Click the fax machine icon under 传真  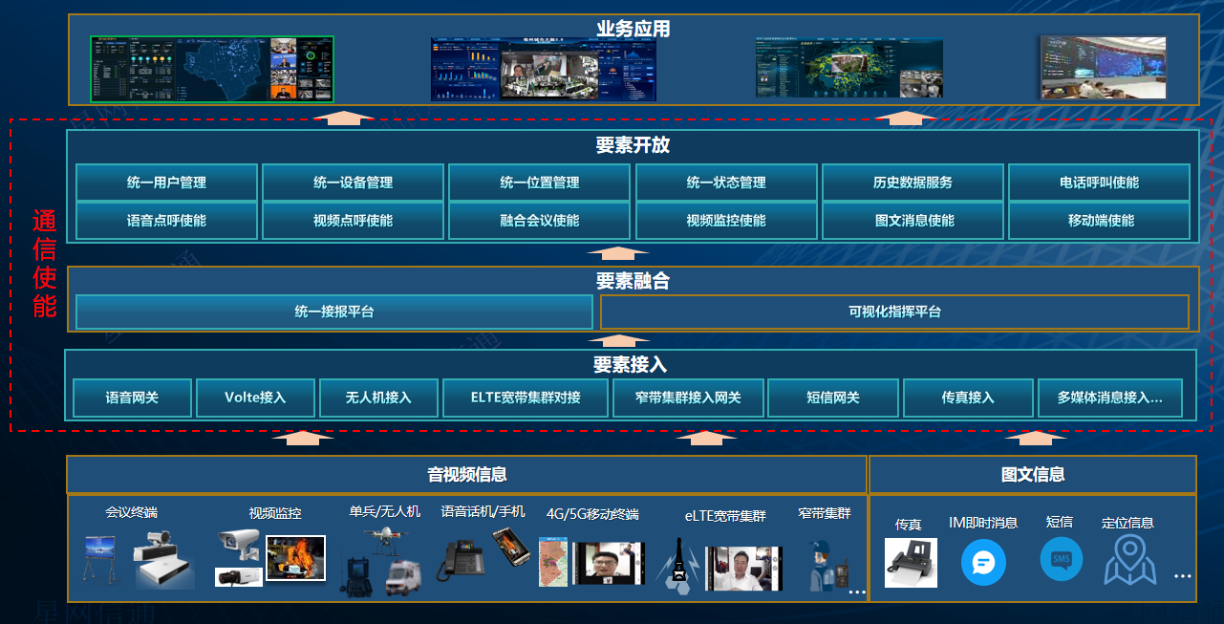911,563
